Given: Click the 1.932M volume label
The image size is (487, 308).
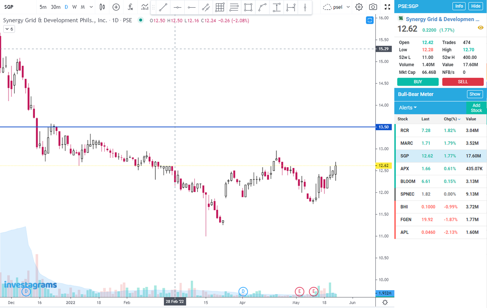Looking at the screenshot, I should (384, 293).
